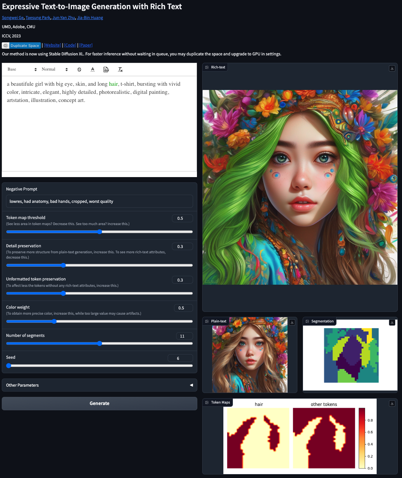
Task: Open the [Paper] link
Action: [x=86, y=45]
